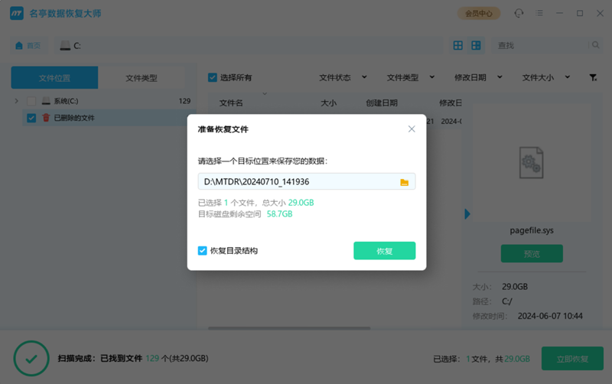Click the horizontal scrollbar under file list
This screenshot has height=384, width=612.
(x=289, y=328)
